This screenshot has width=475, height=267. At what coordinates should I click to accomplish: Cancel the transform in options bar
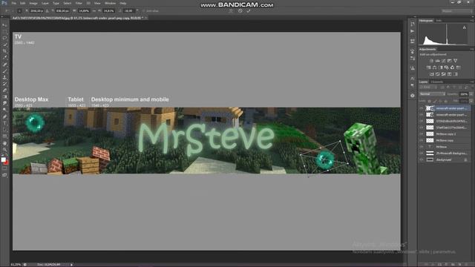[240, 11]
